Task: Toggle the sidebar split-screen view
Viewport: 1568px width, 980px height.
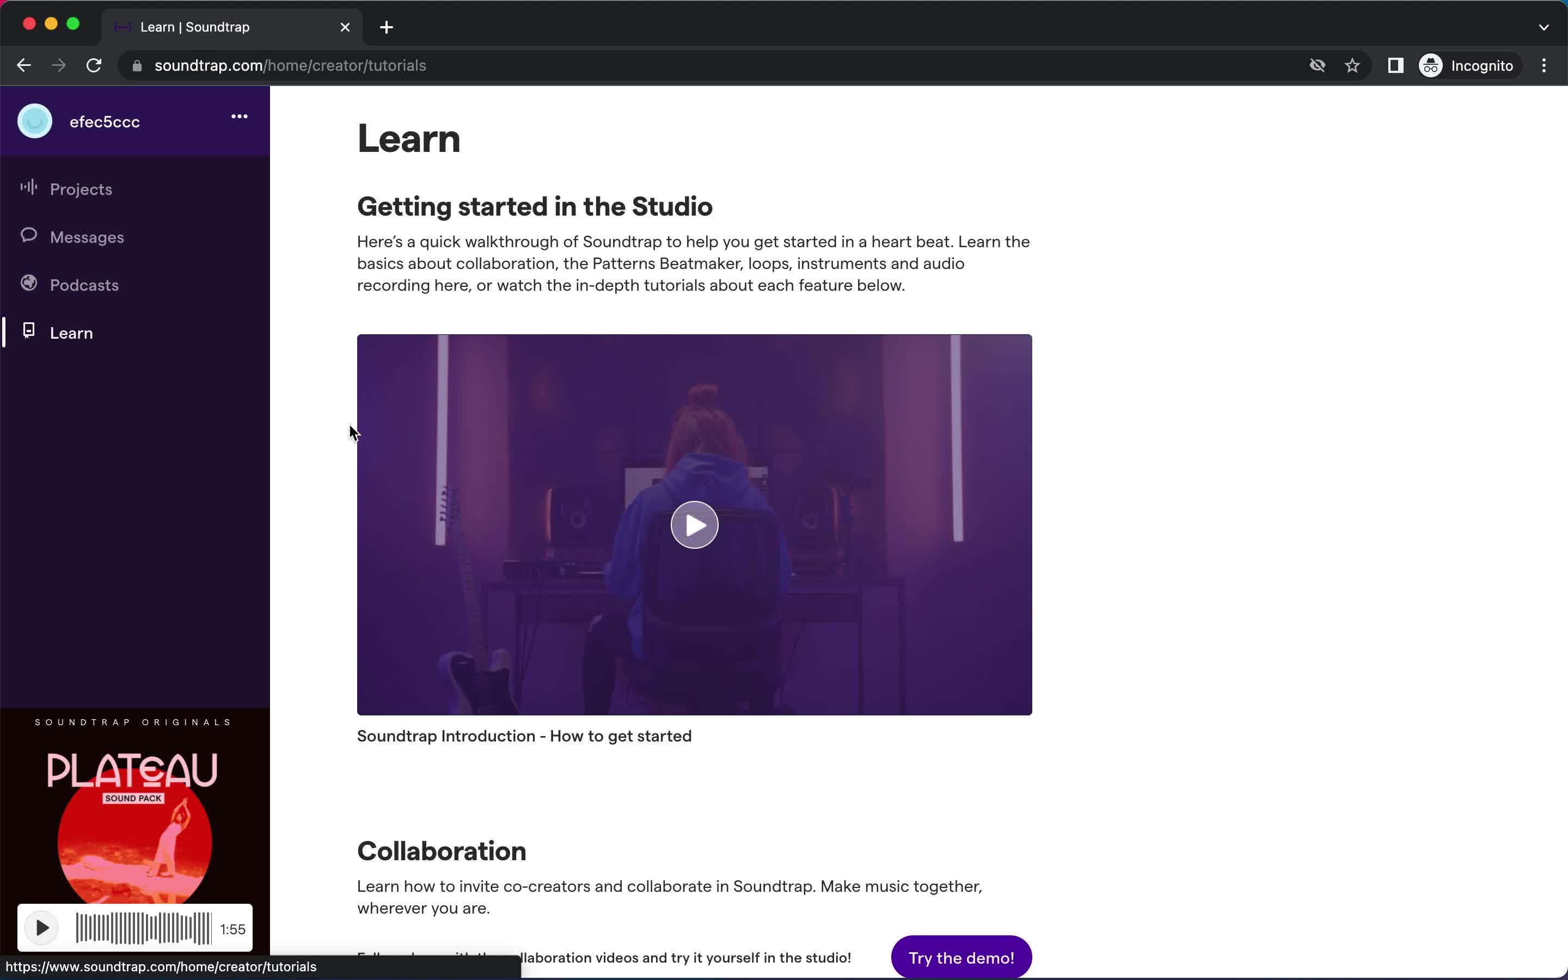Action: coord(1394,65)
